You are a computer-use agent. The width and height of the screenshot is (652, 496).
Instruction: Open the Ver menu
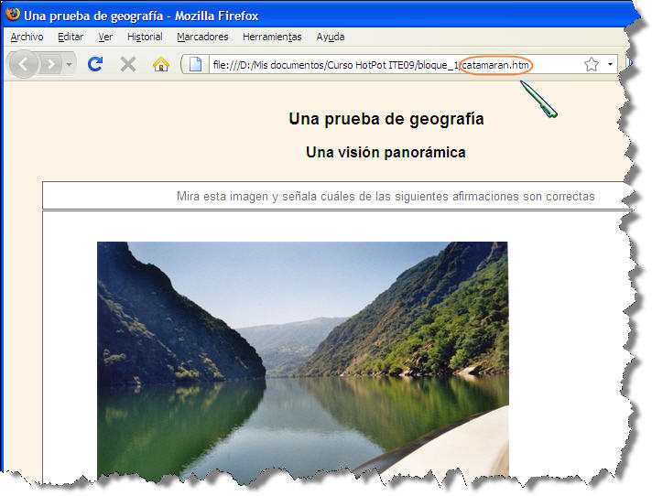click(105, 37)
